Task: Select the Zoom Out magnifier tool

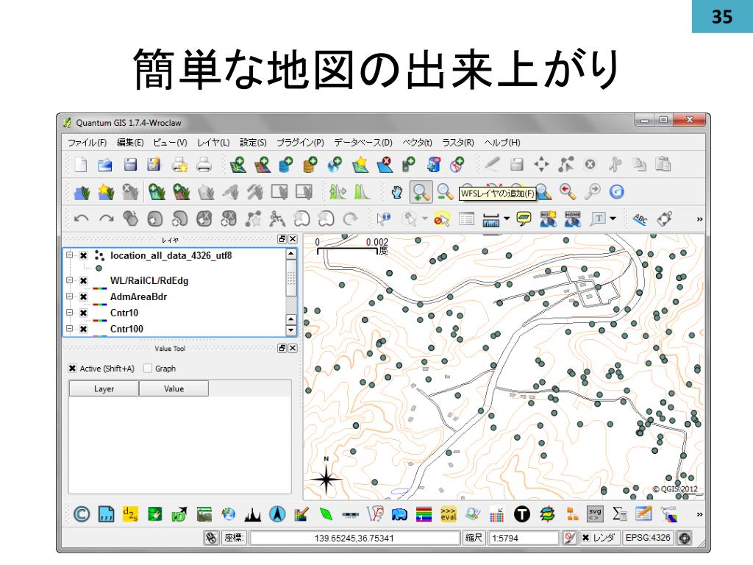Action: [445, 192]
